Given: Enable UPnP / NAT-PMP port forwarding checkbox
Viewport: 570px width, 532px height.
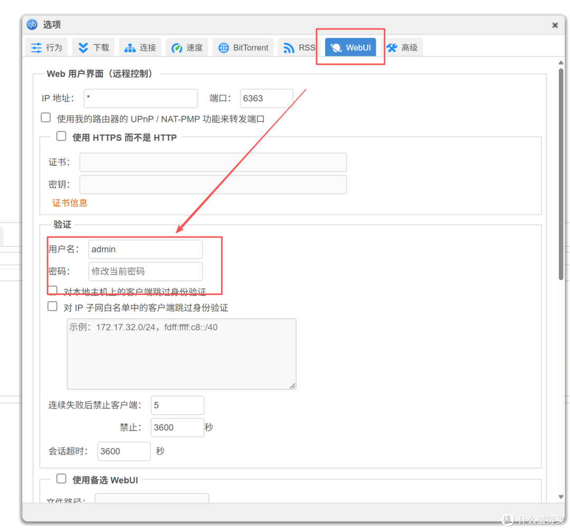Looking at the screenshot, I should click(46, 118).
